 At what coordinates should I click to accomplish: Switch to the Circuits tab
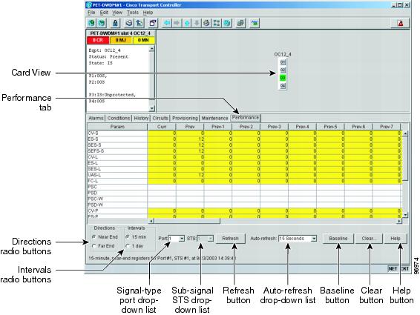coord(160,118)
